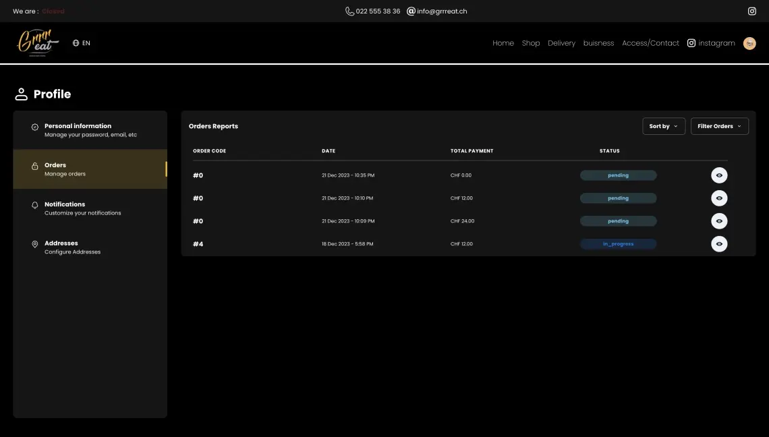This screenshot has height=437, width=769.
Task: Click the Notifications bell icon
Action: 35,205
